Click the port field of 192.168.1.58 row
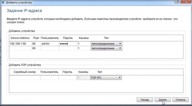The height and width of the screenshot is (106, 192). [x=36, y=44]
